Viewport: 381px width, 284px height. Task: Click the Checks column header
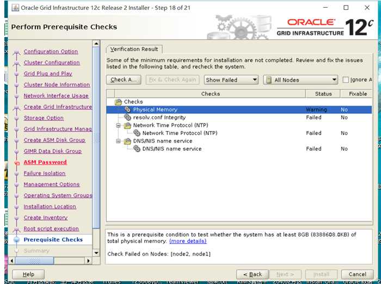(x=210, y=94)
